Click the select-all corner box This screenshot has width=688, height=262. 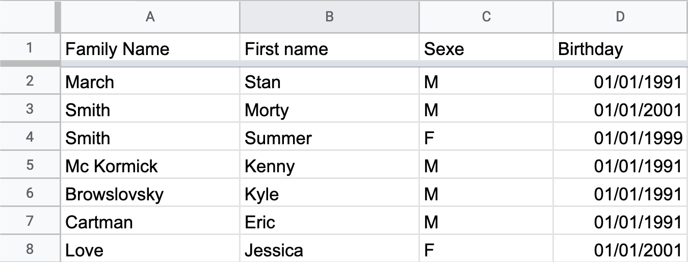click(30, 17)
